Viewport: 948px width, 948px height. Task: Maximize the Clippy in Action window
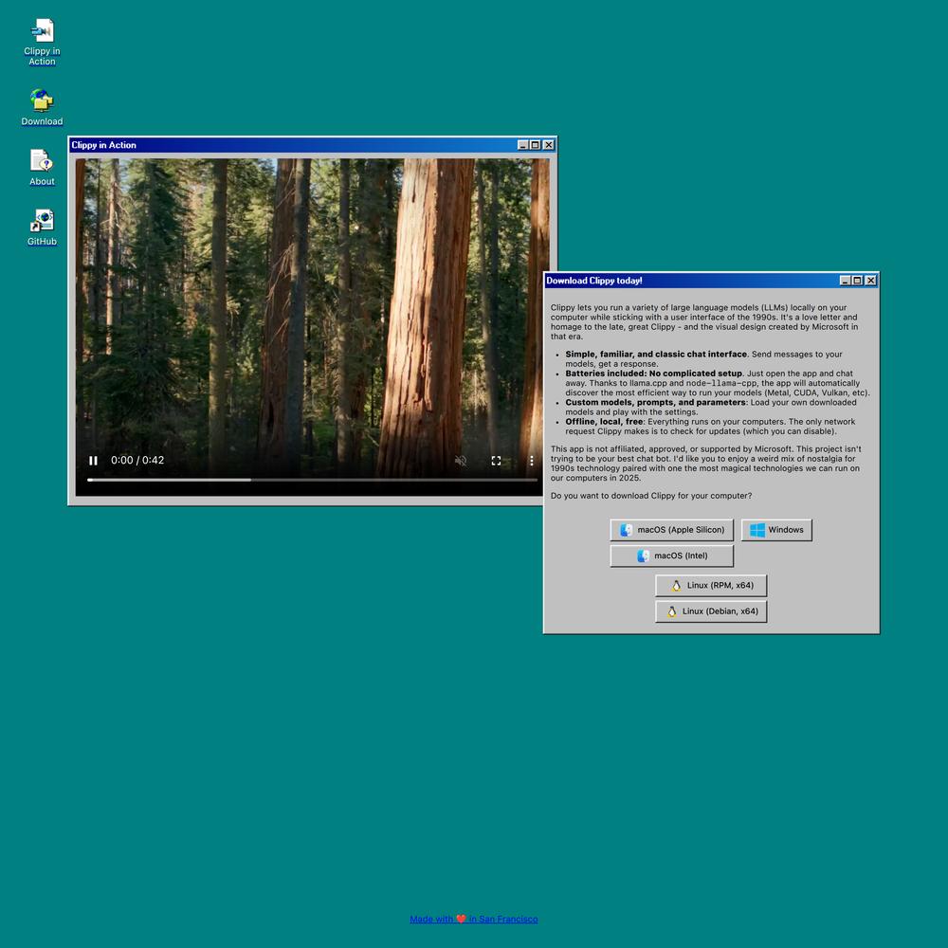pos(535,145)
